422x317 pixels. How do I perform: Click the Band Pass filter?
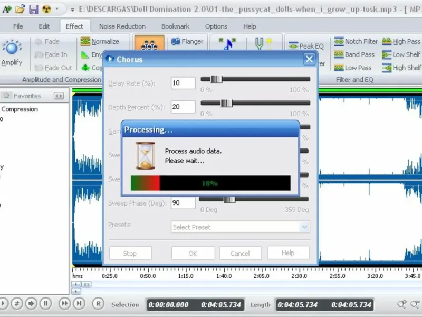coord(354,55)
